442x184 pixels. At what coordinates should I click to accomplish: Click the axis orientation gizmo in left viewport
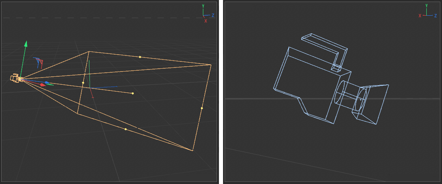point(208,14)
